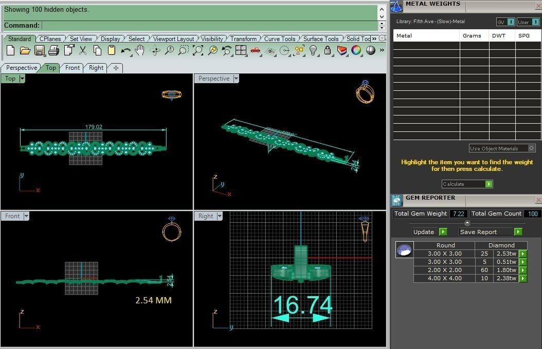
Task: Click the four viewports layout icon
Action: [x=241, y=50]
